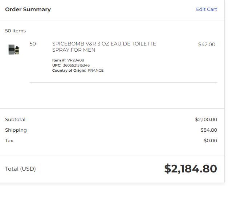232x199 pixels.
Task: Click the 50 Items count label
Action: (x=15, y=31)
